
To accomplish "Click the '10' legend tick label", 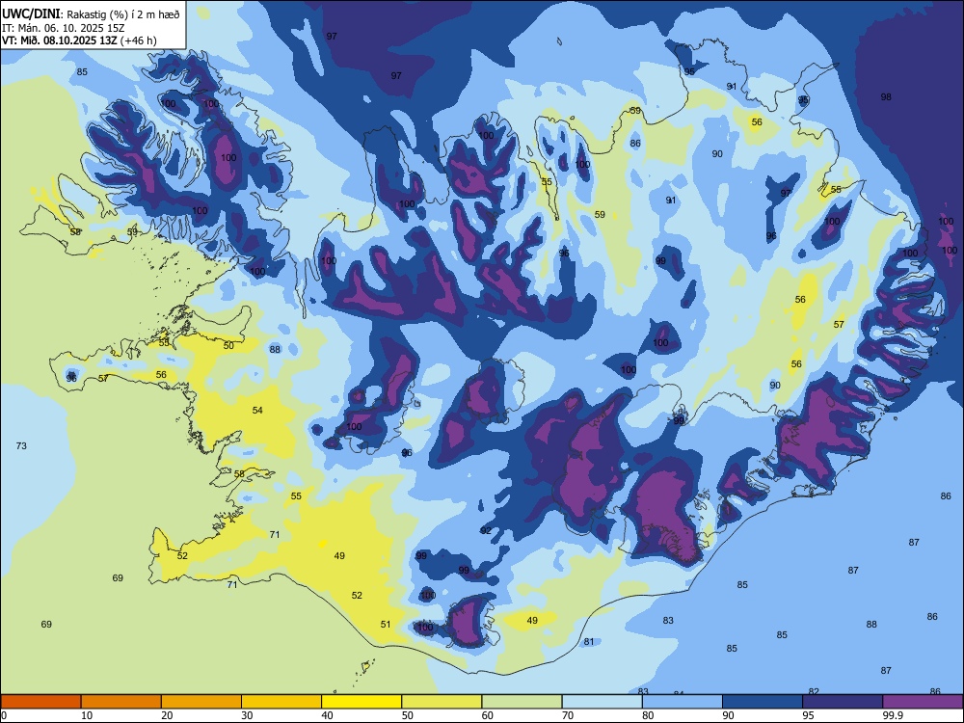I will coord(87,715).
